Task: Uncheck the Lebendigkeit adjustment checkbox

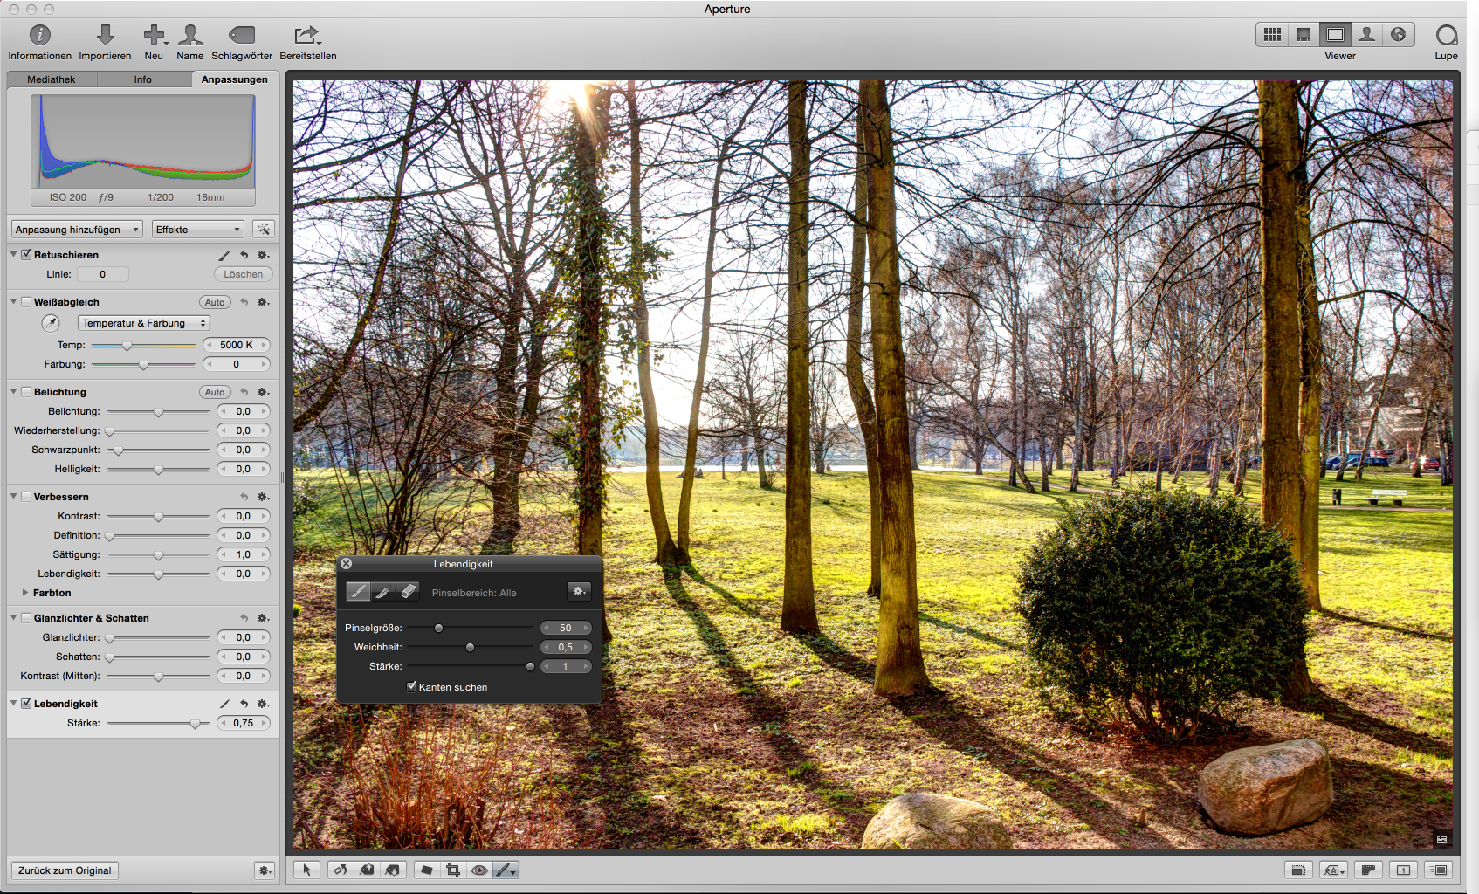Action: (x=26, y=704)
